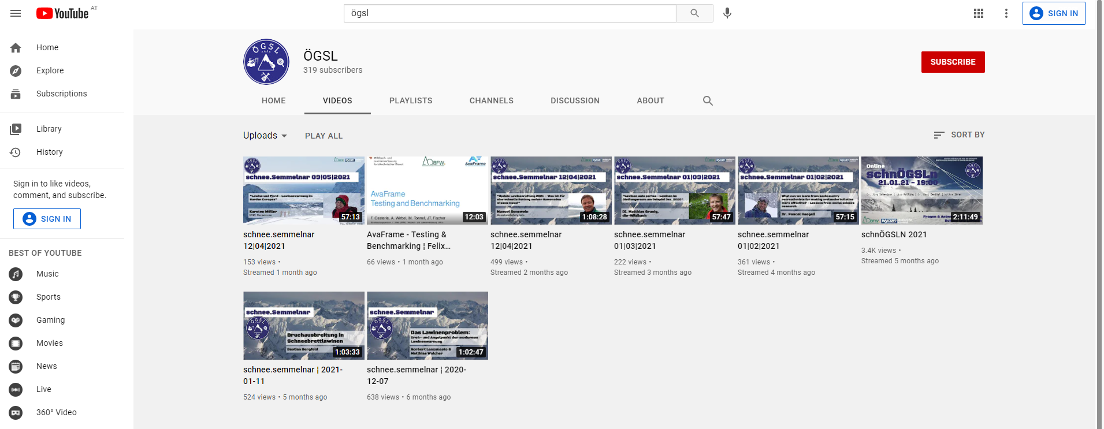Click the ÖGSL channel name

click(x=321, y=56)
